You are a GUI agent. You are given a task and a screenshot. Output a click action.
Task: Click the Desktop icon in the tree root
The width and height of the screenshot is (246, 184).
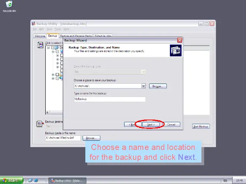(57, 48)
